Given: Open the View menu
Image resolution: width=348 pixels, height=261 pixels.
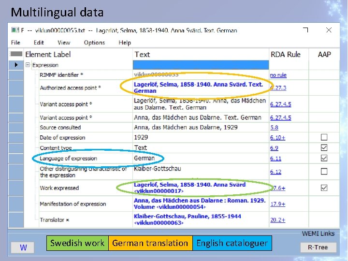Looking at the screenshot, I should tap(64, 43).
